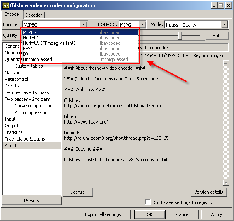This screenshot has width=234, height=221.
Task: Click the www.libav.org URL text
Action: [86, 122]
